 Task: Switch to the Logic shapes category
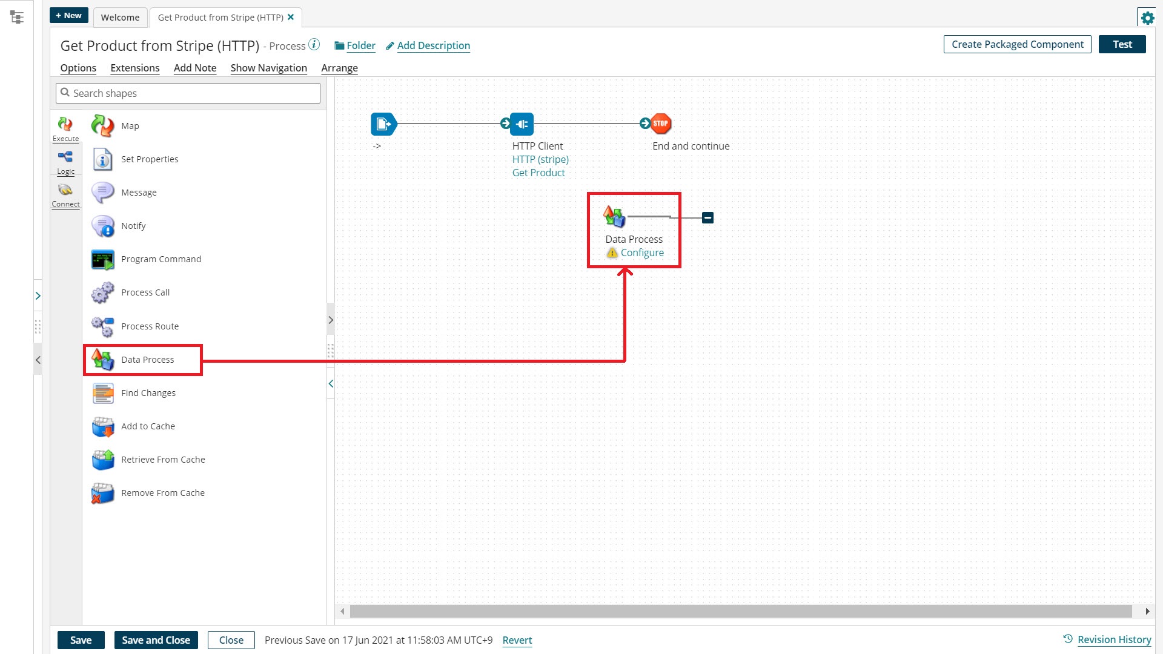tap(65, 162)
